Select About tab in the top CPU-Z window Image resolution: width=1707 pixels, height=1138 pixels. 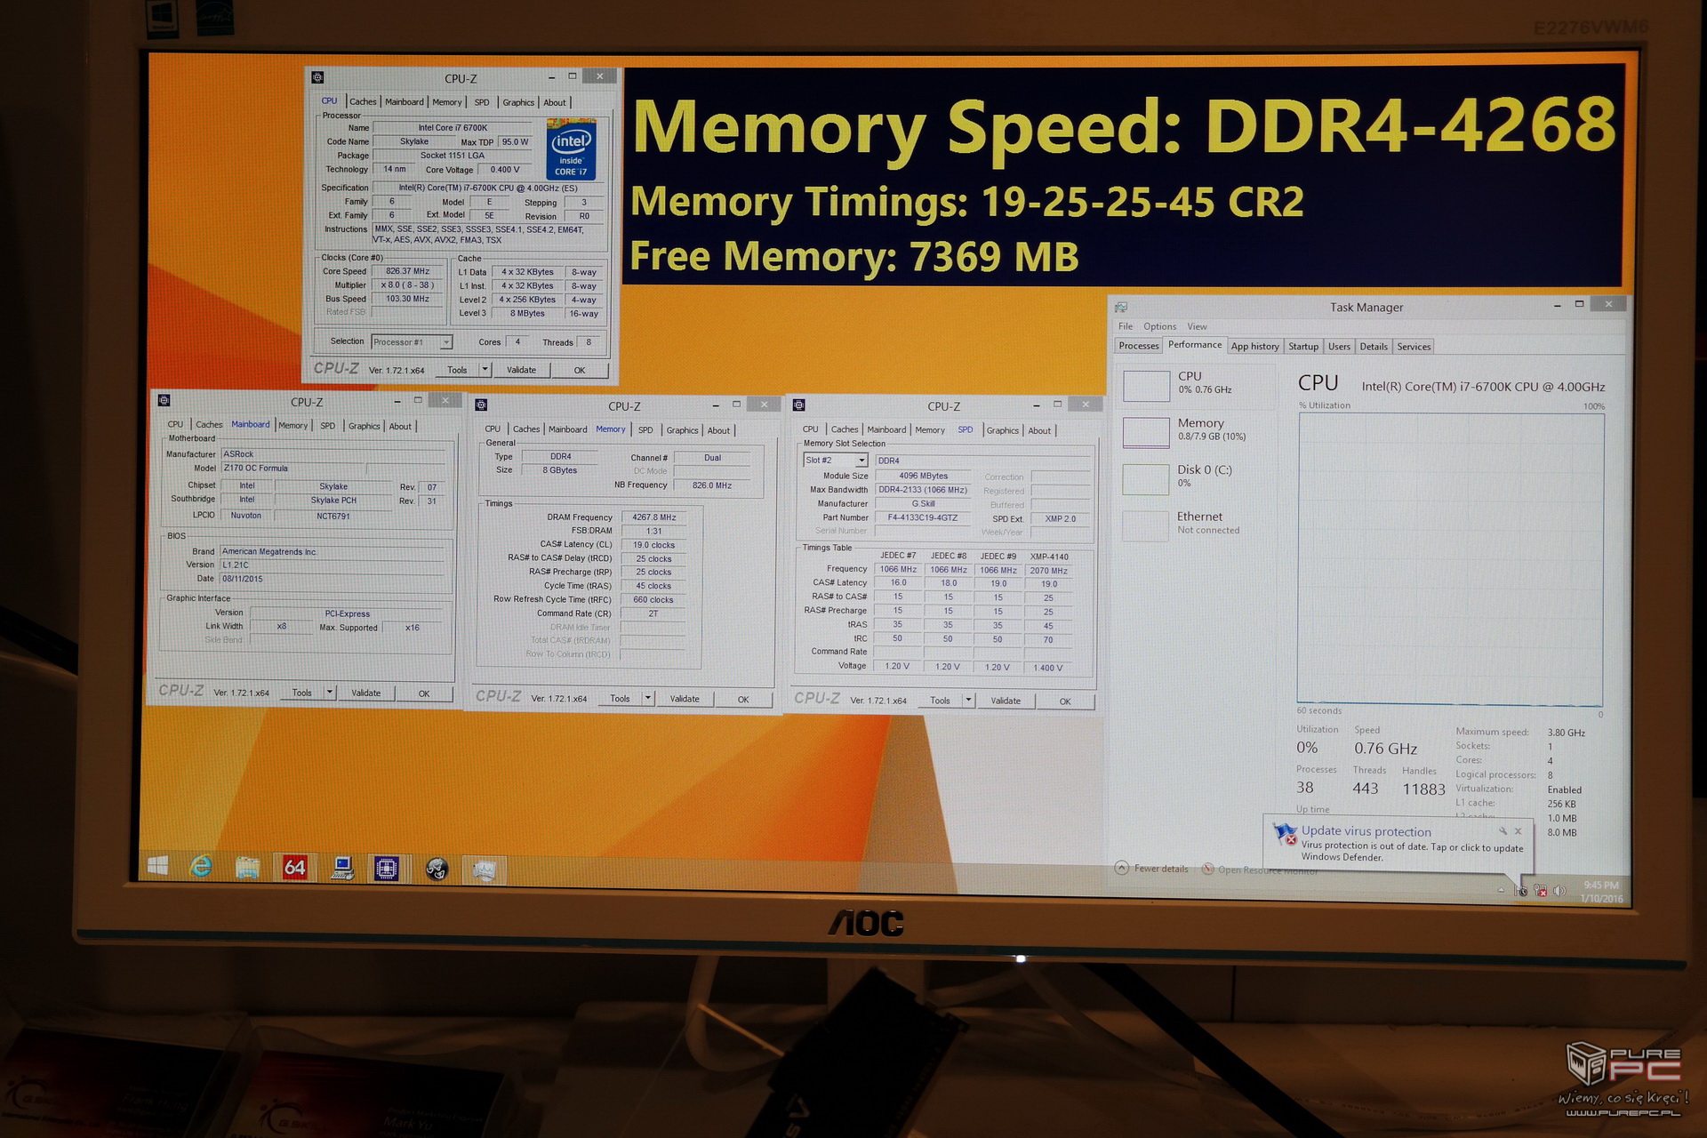[555, 102]
